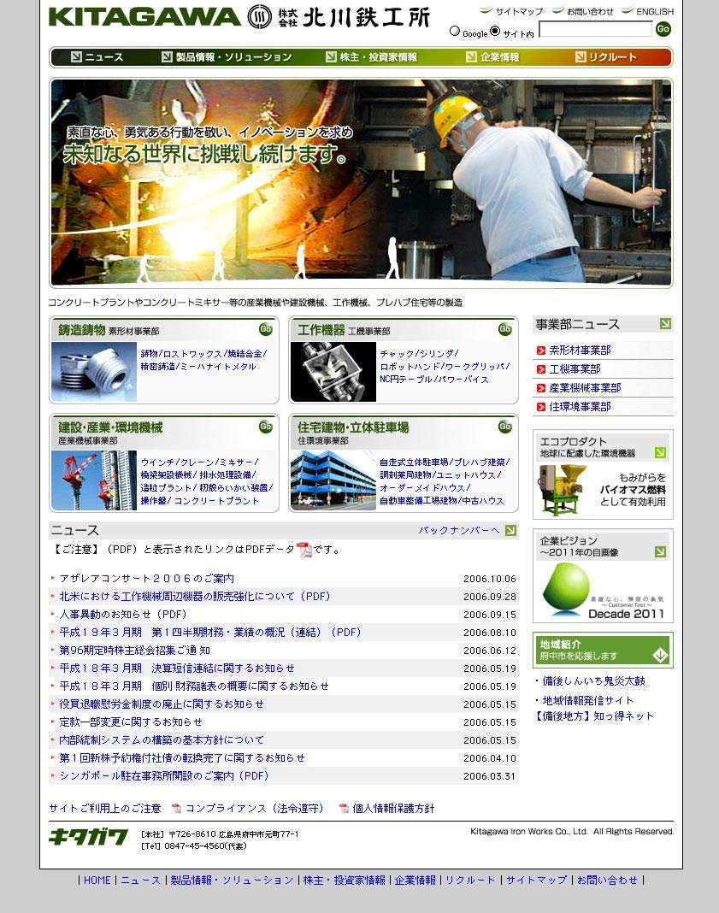Viewport: 719px width, 913px height.
Task: Open 役員退職慰労金制度の廃止 news item
Action: (162, 704)
